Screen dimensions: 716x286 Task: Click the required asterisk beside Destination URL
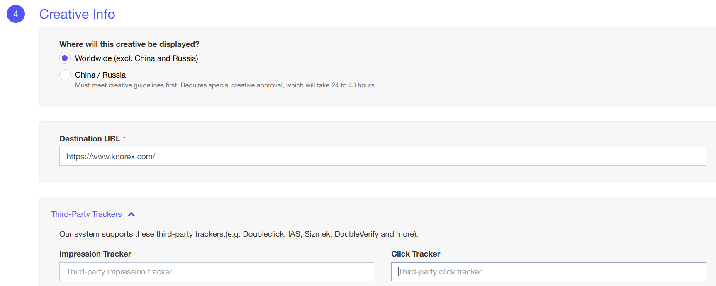[124, 138]
